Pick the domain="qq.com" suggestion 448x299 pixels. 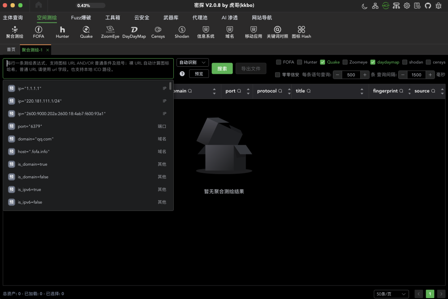point(88,139)
